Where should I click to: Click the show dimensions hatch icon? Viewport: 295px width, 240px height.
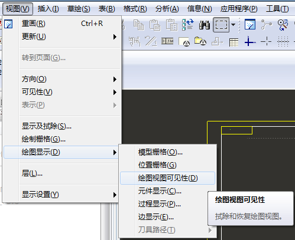click(135, 41)
